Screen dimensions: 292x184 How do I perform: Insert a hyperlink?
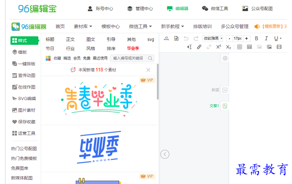199,47
